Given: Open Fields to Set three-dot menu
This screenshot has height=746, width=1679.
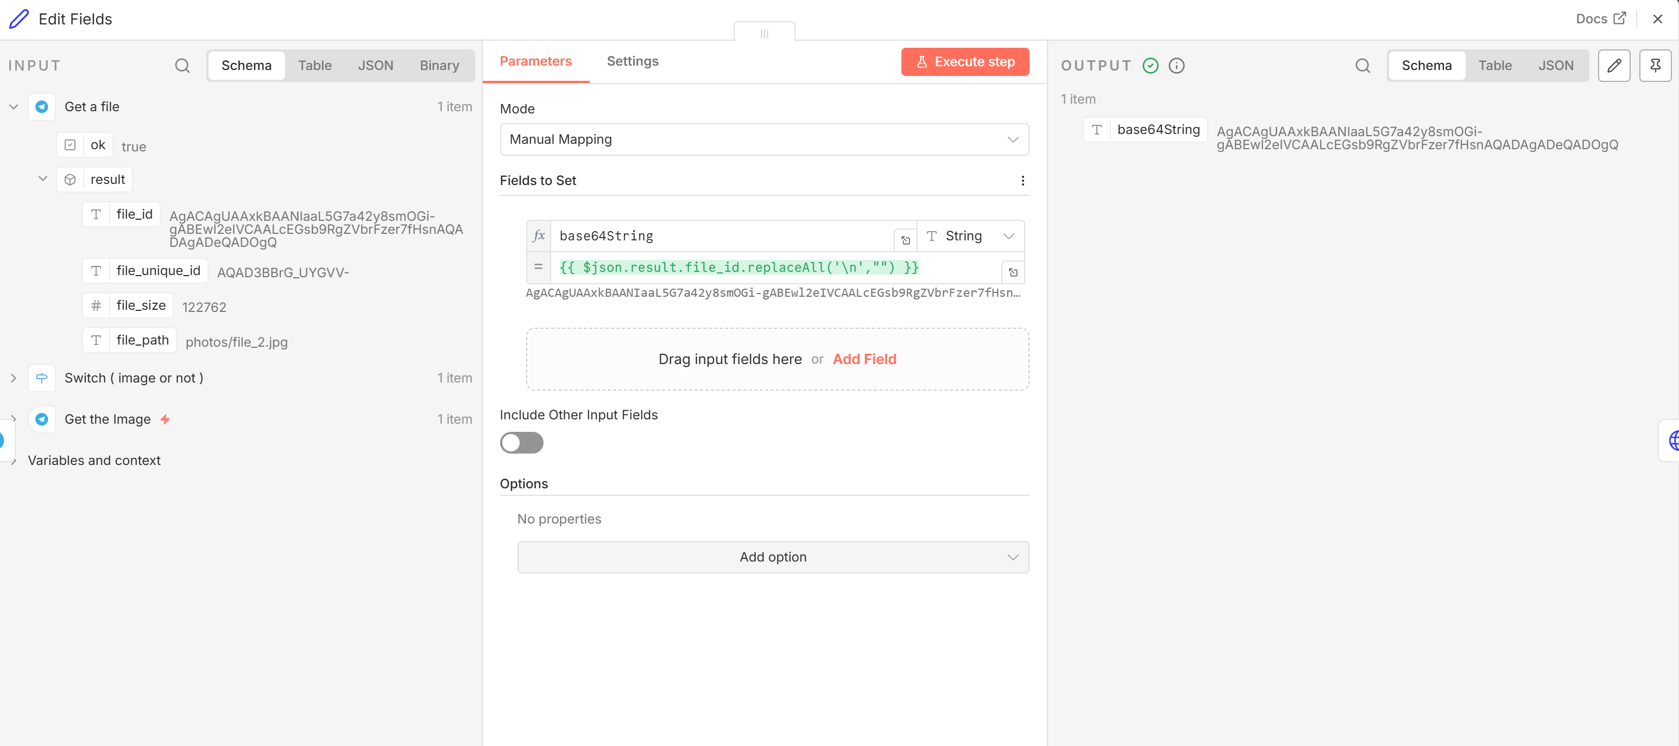Looking at the screenshot, I should 1022,181.
